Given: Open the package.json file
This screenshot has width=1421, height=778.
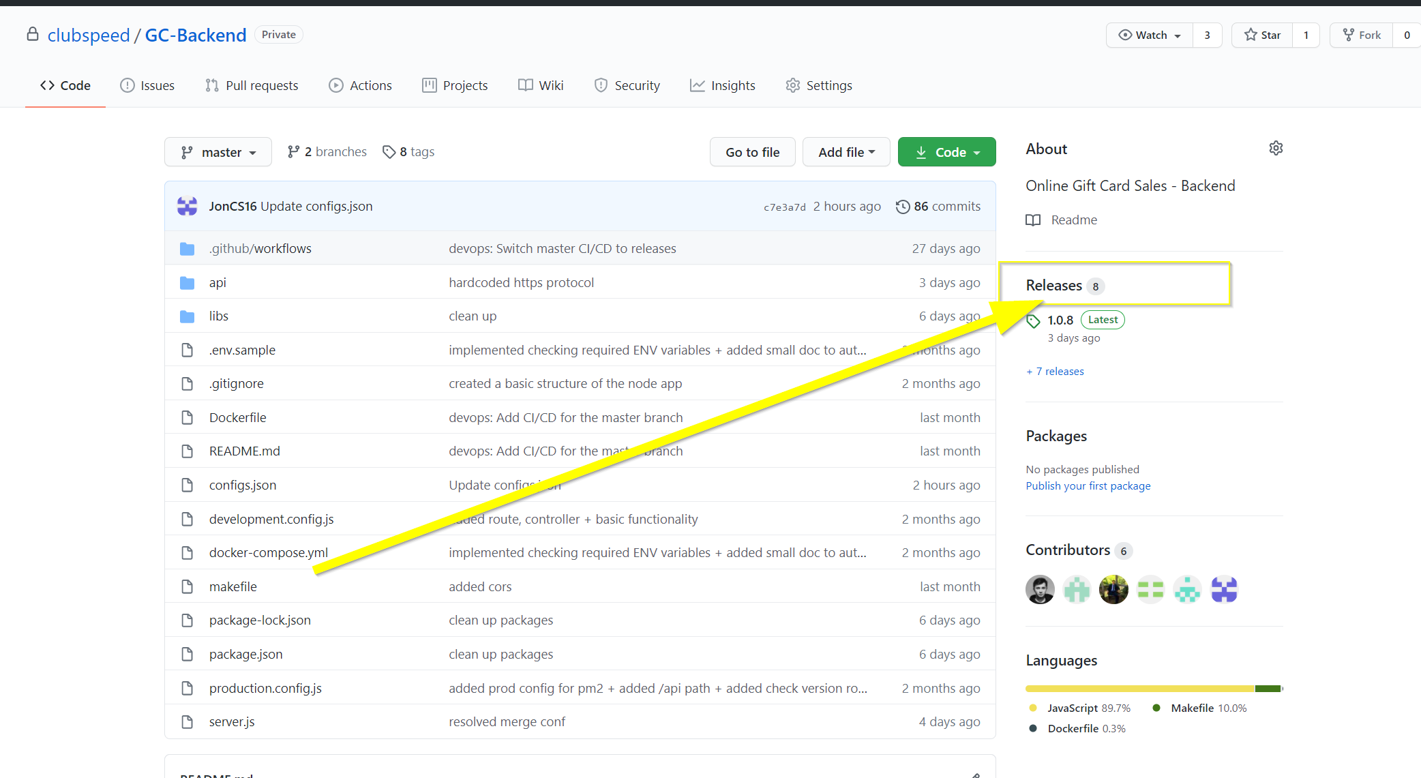Looking at the screenshot, I should pos(245,655).
